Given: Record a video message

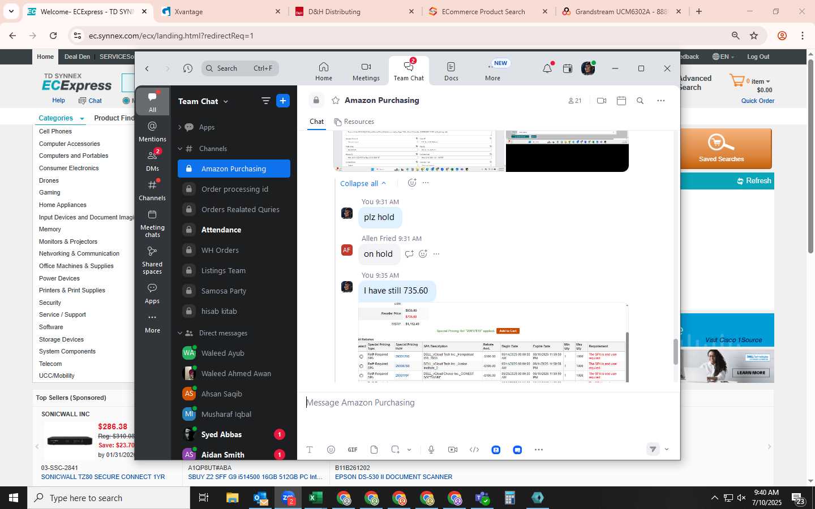Looking at the screenshot, I should [x=453, y=450].
